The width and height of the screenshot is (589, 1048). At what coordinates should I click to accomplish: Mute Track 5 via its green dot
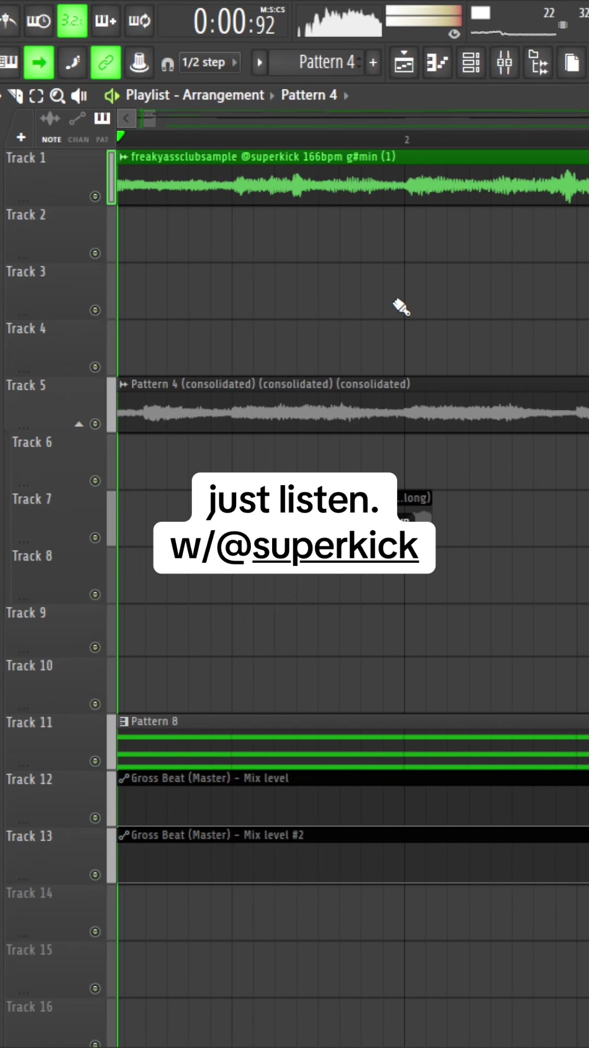coord(95,424)
